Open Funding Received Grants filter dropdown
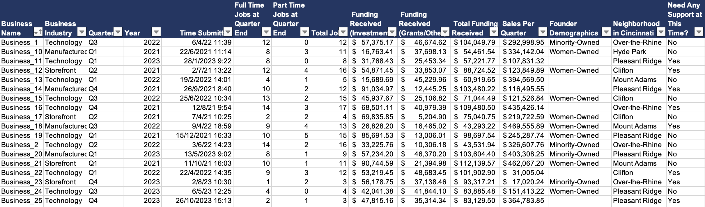Viewport: 705px width, 207px height. pyautogui.click(x=445, y=32)
